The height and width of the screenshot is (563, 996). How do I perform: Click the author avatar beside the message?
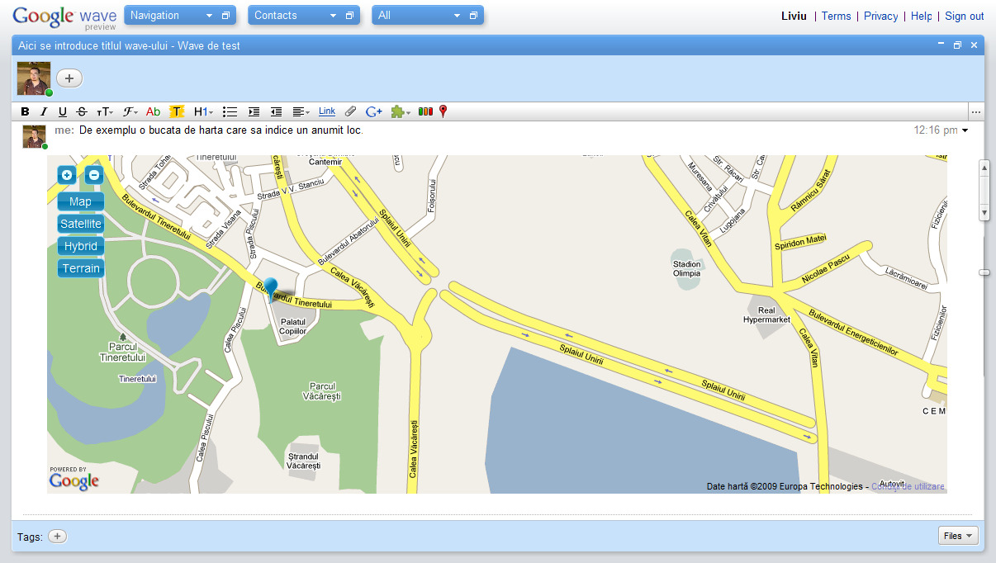34,136
